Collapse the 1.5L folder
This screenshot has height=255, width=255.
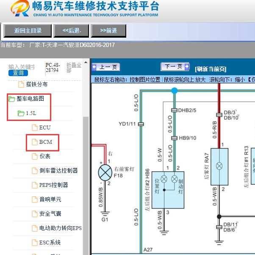(31, 113)
